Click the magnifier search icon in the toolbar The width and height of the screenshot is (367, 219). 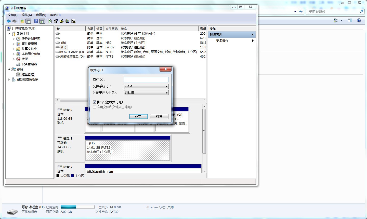pyautogui.click(x=67, y=21)
